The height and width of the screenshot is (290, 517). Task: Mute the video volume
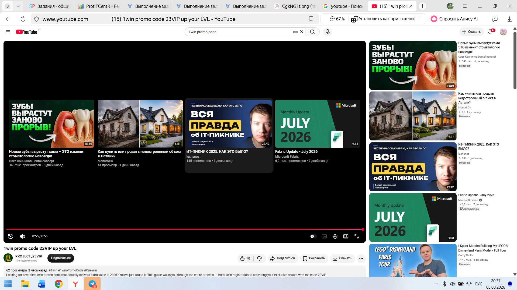23,236
